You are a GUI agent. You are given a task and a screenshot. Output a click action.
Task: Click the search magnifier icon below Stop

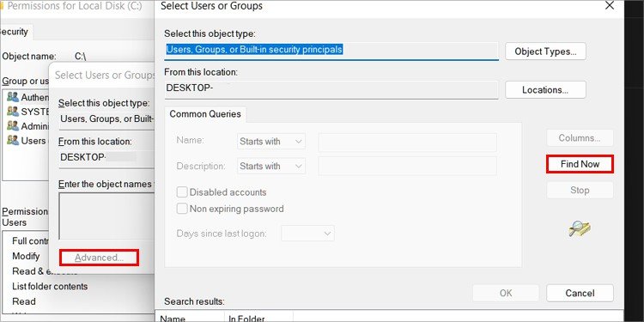pyautogui.click(x=580, y=228)
